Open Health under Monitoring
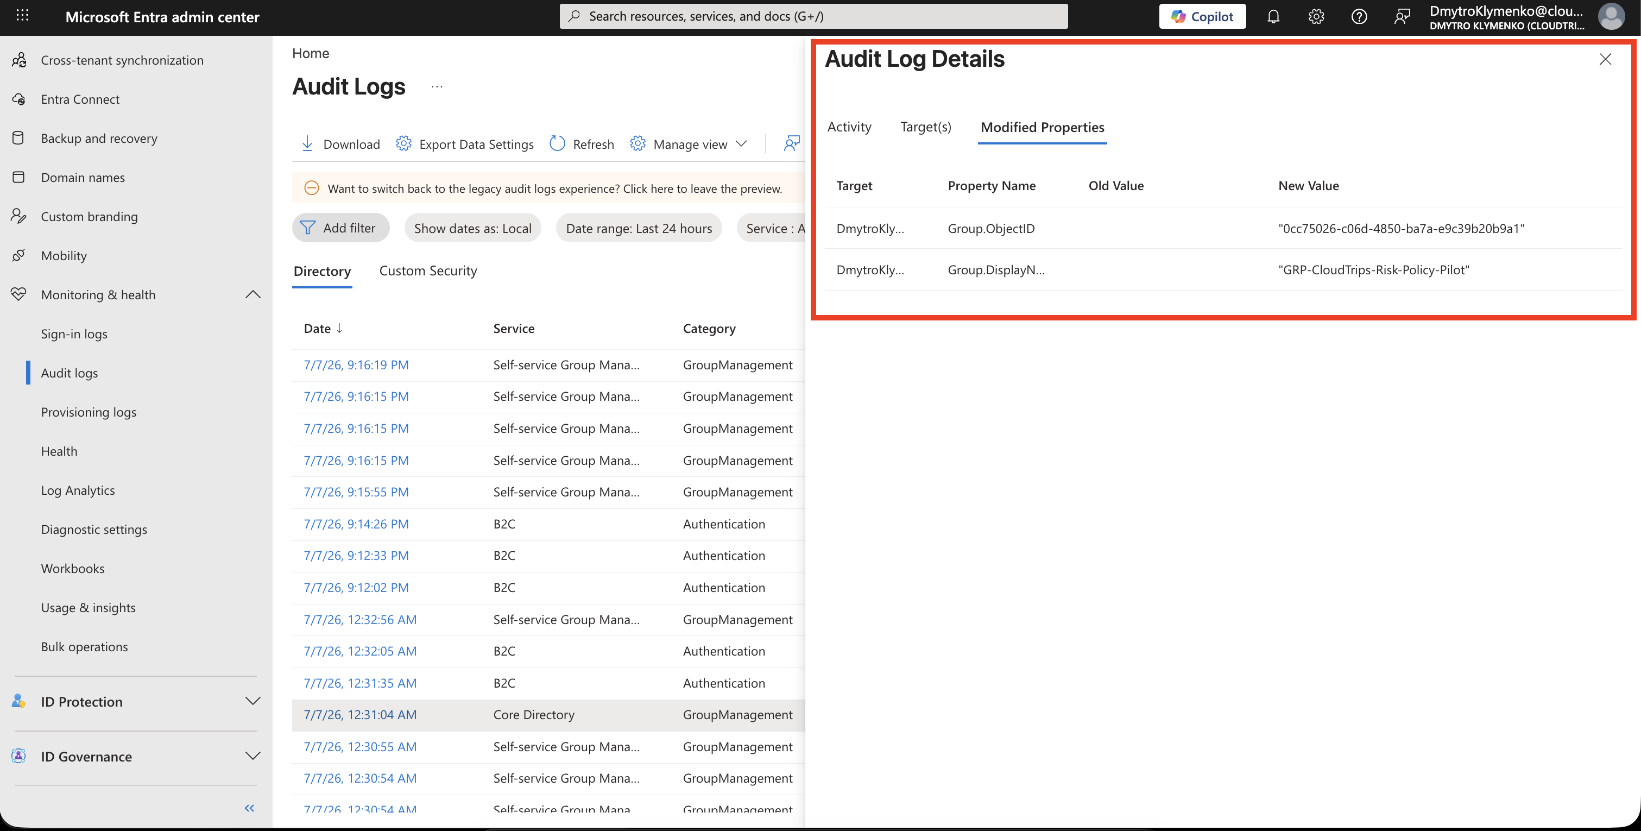Image resolution: width=1641 pixels, height=831 pixels. coord(59,451)
